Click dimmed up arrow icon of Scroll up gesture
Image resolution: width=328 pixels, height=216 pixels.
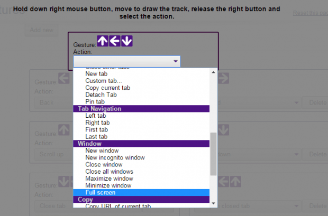click(x=64, y=130)
